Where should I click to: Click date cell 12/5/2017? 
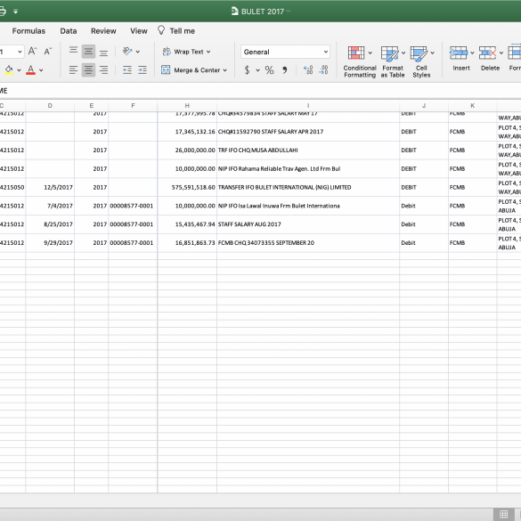coord(50,187)
